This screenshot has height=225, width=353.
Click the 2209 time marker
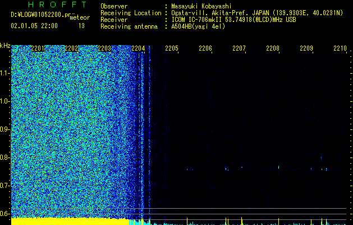[x=306, y=48]
